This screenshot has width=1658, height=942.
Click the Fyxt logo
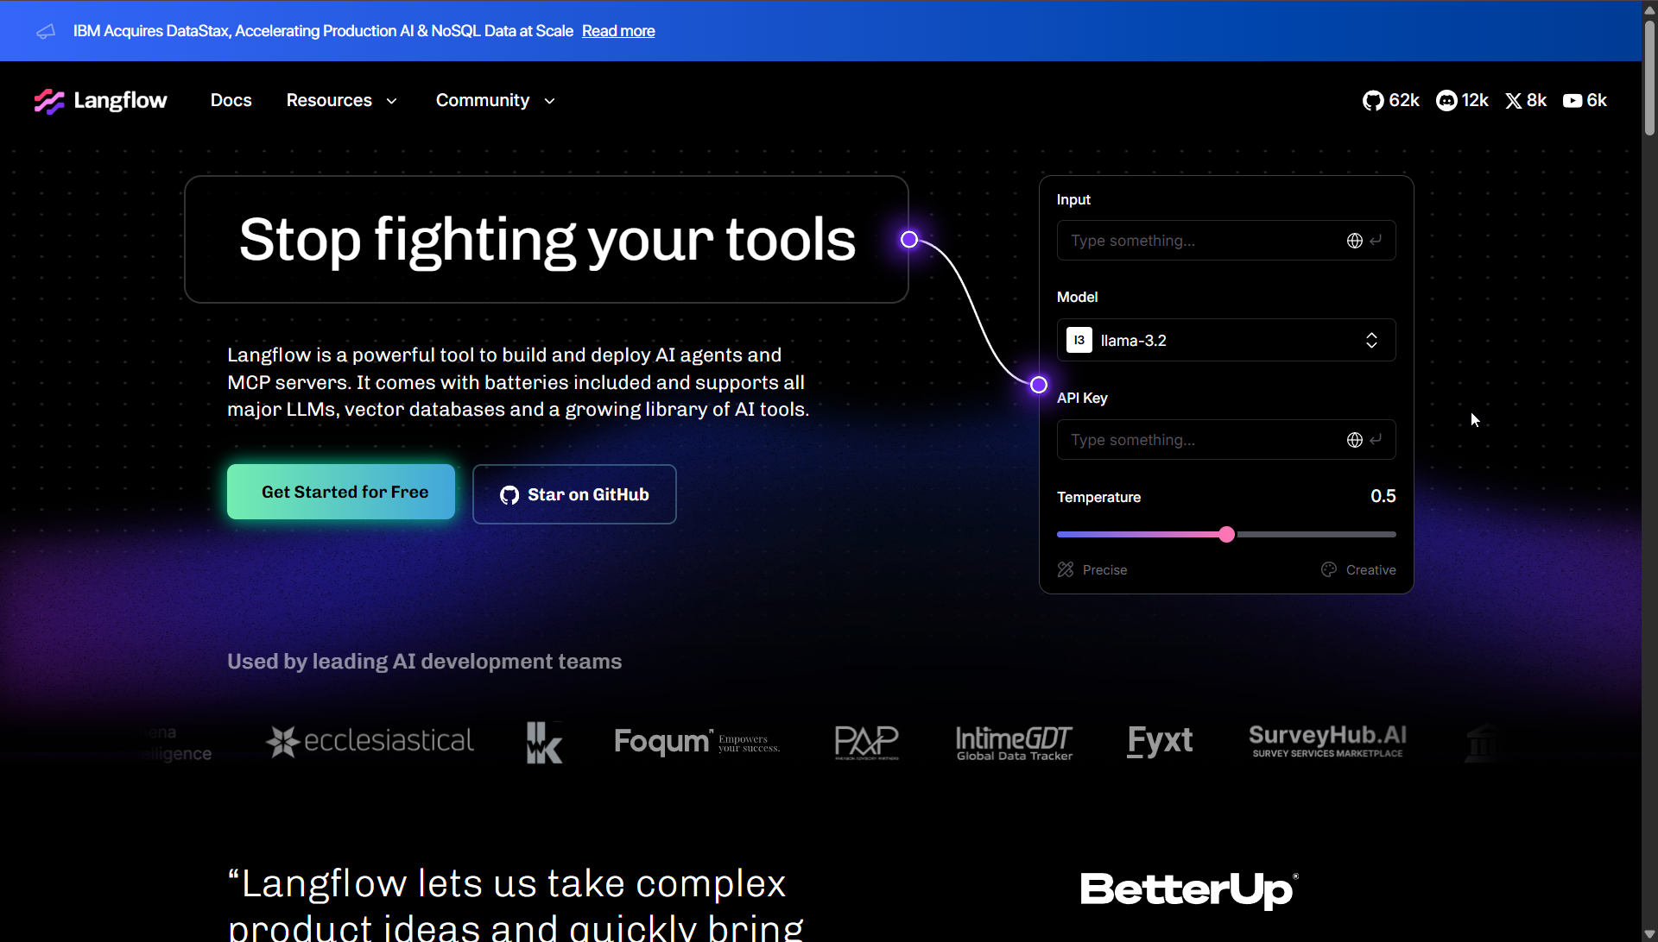coord(1160,741)
